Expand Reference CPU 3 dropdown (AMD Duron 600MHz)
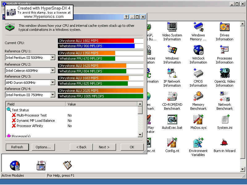This screenshot has width=247, height=185. tap(53, 82)
